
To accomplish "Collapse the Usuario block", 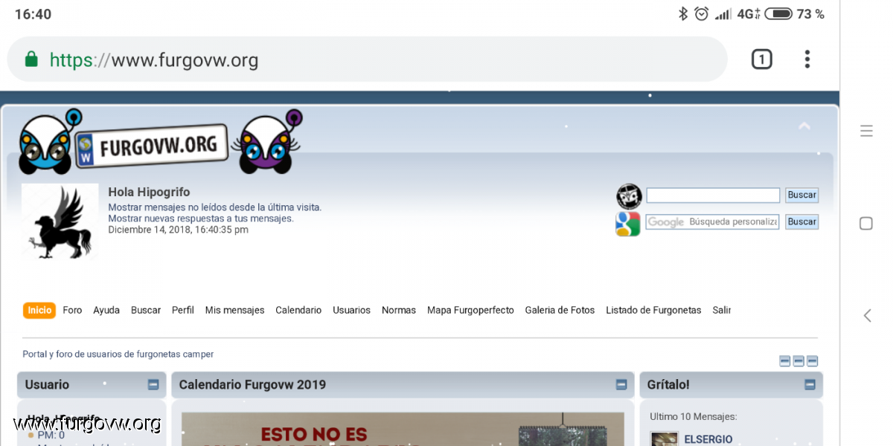I will [x=153, y=384].
